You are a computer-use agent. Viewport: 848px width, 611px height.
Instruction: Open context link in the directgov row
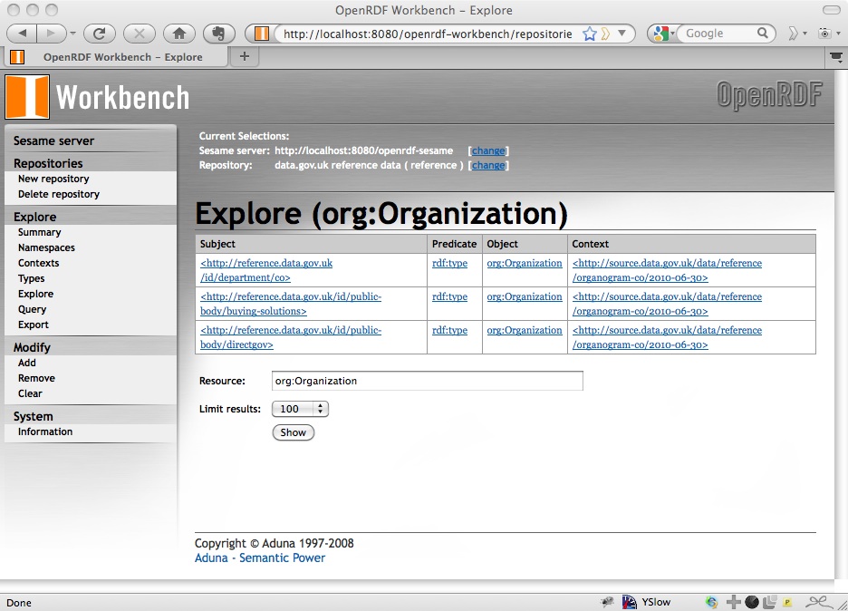coord(667,337)
